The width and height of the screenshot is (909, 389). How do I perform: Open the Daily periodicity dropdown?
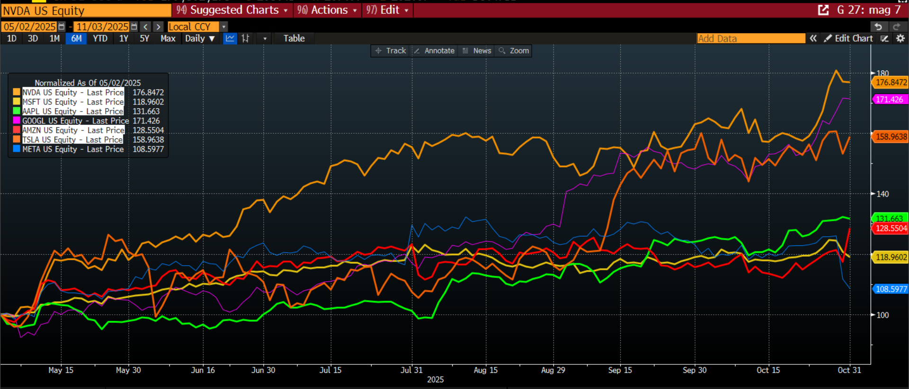(200, 39)
